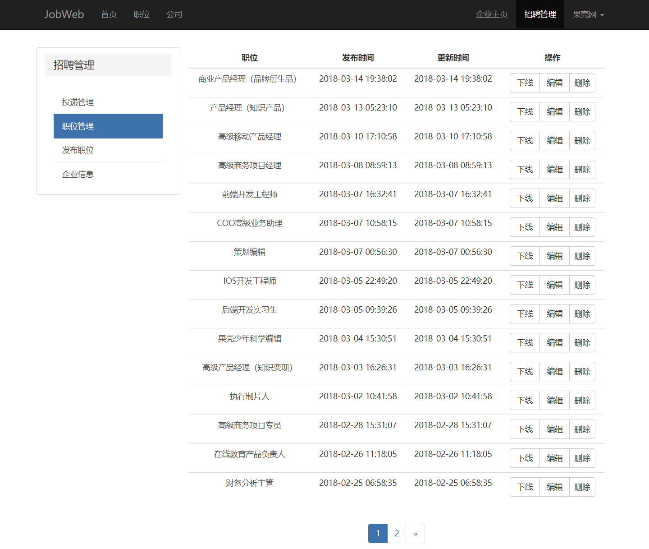Image resolution: width=649 pixels, height=549 pixels.
Task: Click 下线 for 执行制片人
Action: click(525, 401)
